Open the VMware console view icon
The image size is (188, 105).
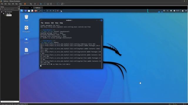58,4
